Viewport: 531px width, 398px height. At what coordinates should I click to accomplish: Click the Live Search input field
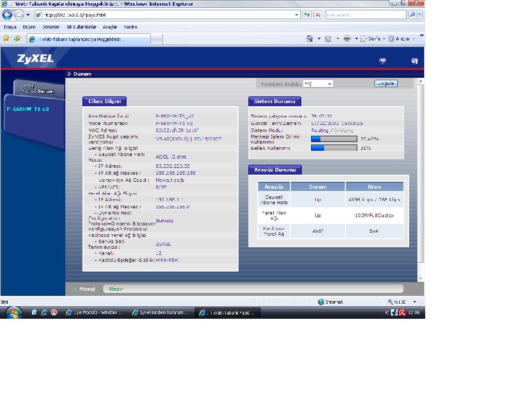coord(366,15)
